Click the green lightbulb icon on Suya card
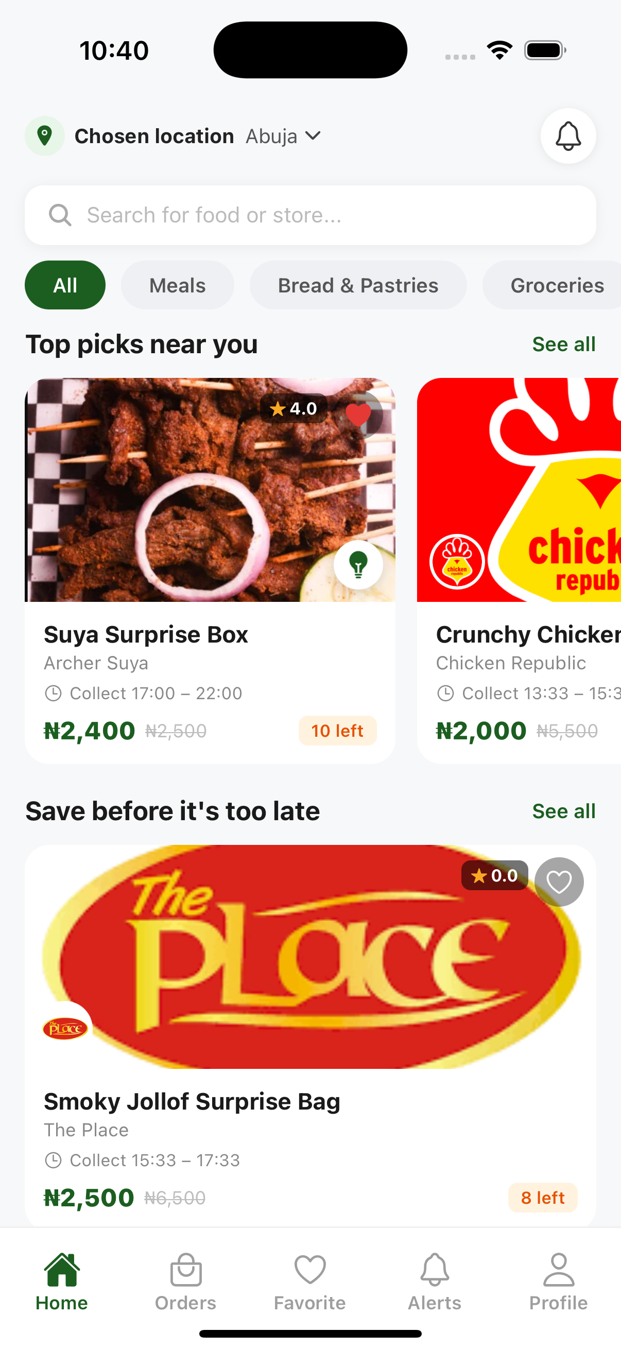The height and width of the screenshot is (1350, 621). click(358, 564)
